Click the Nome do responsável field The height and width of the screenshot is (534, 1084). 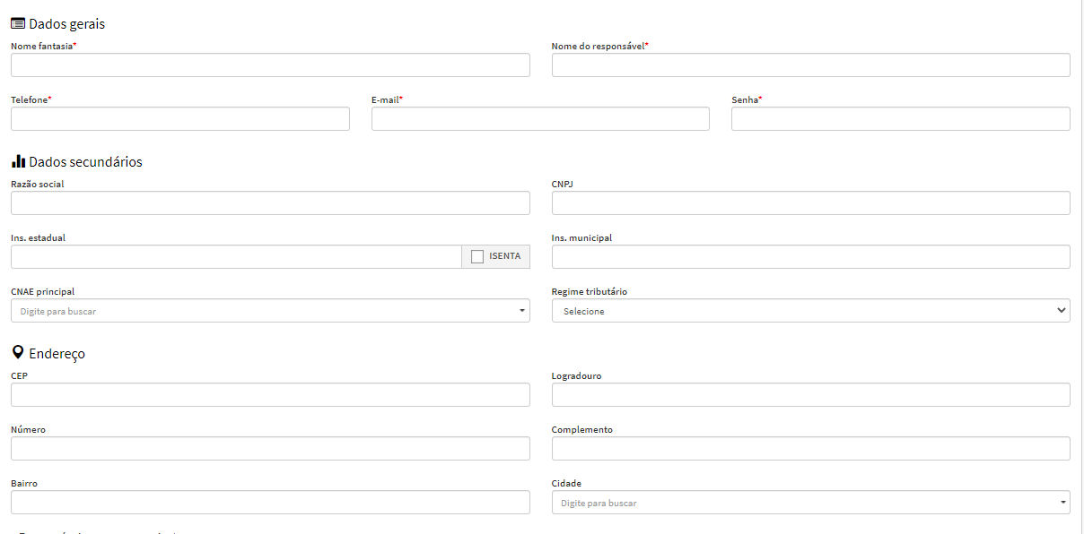tap(810, 65)
